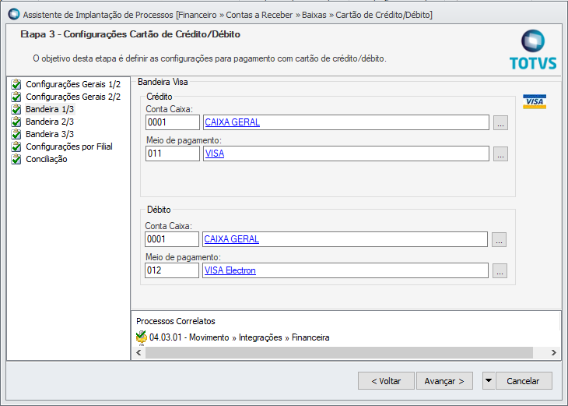Click the related process 04.03.01 icon
The width and height of the screenshot is (568, 406).
141,337
